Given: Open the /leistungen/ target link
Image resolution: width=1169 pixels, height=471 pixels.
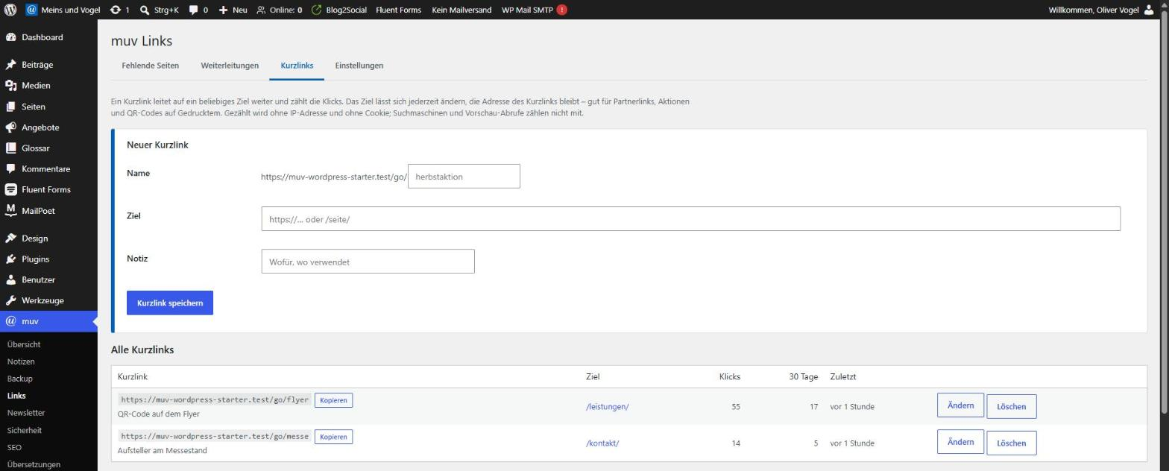Looking at the screenshot, I should click(607, 407).
